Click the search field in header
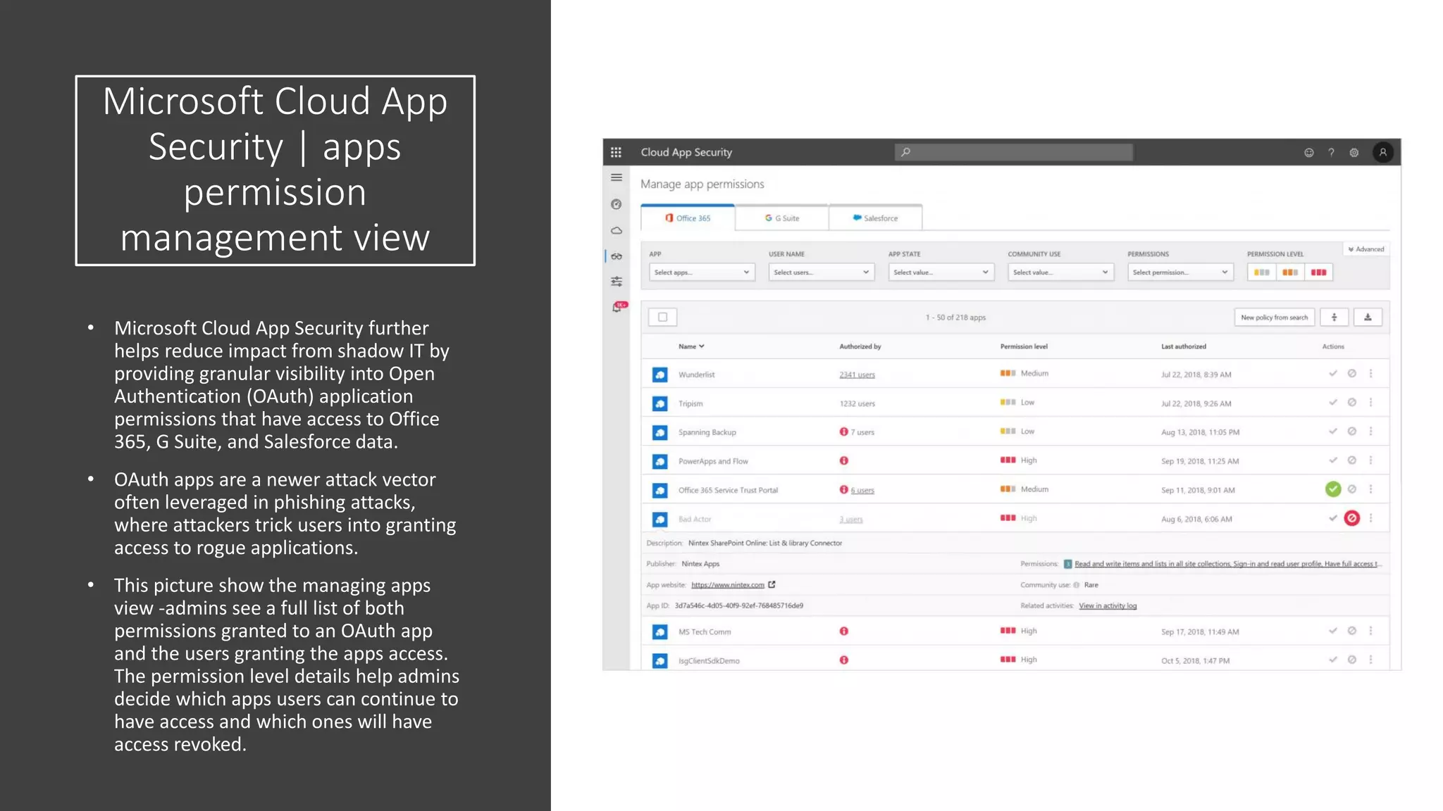1443x811 pixels. tap(1015, 152)
